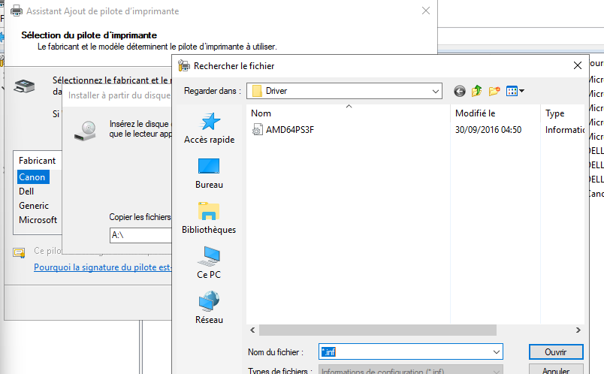Jump to the Bureau location

[x=209, y=173]
